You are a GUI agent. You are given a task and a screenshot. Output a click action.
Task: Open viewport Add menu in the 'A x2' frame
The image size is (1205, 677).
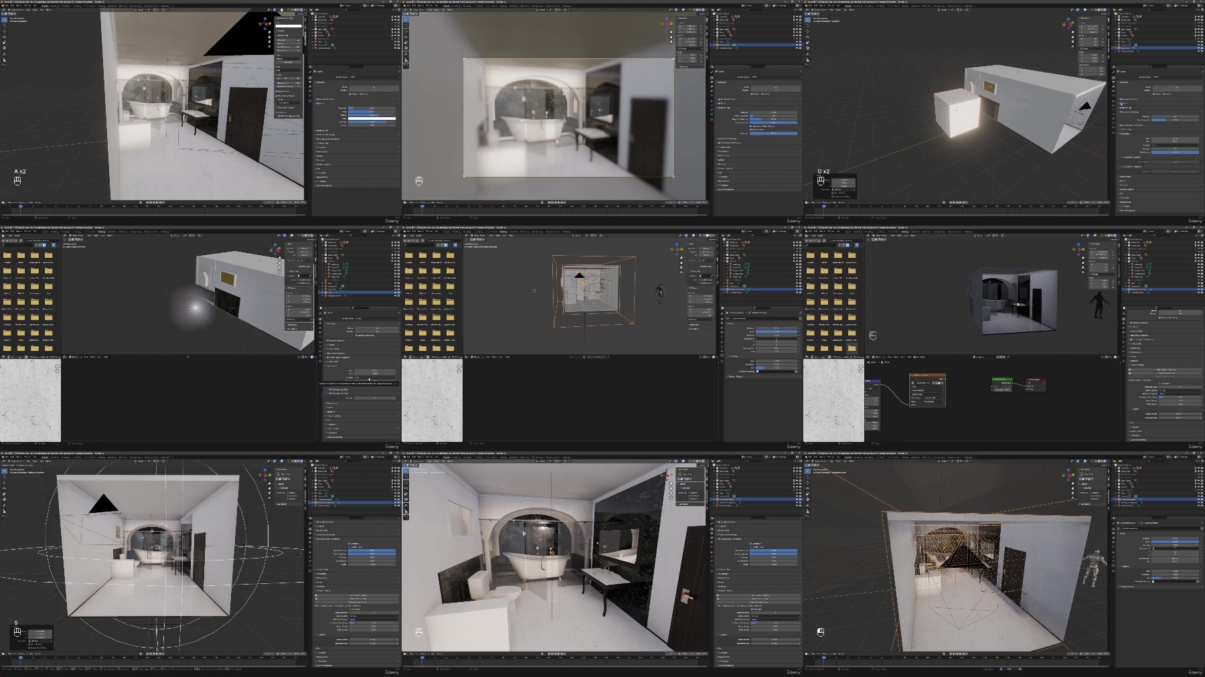tap(42, 10)
